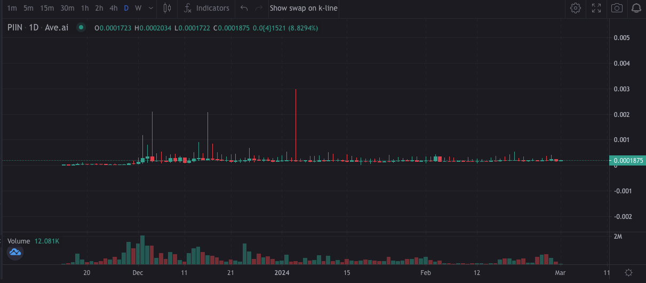Open price alerts bell icon
The height and width of the screenshot is (283, 646).
click(x=636, y=8)
